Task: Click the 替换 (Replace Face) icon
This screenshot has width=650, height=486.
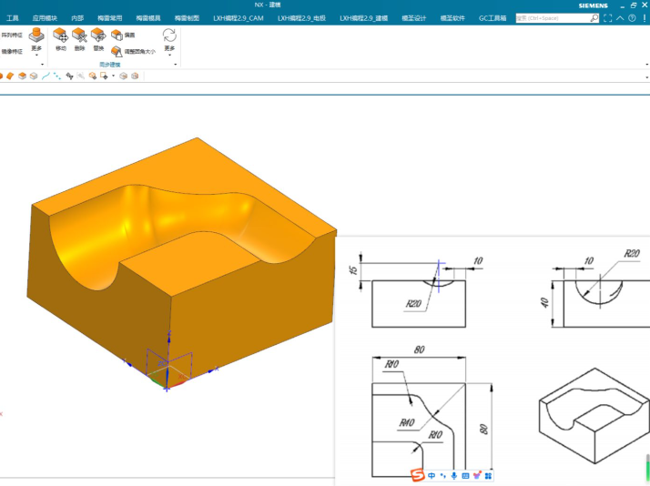Action: [98, 35]
